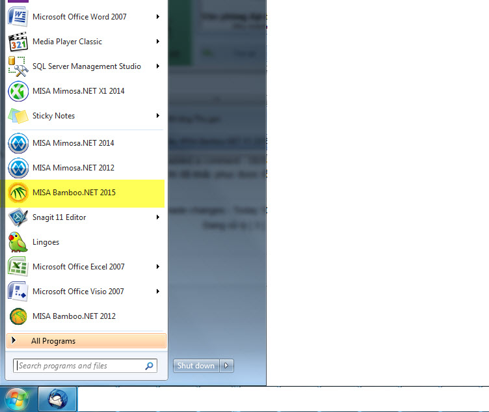The image size is (489, 412).
Task: Open the Microsoft Office Word 2007 icon
Action: (x=18, y=17)
